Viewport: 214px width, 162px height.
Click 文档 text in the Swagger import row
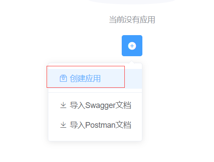pos(123,105)
